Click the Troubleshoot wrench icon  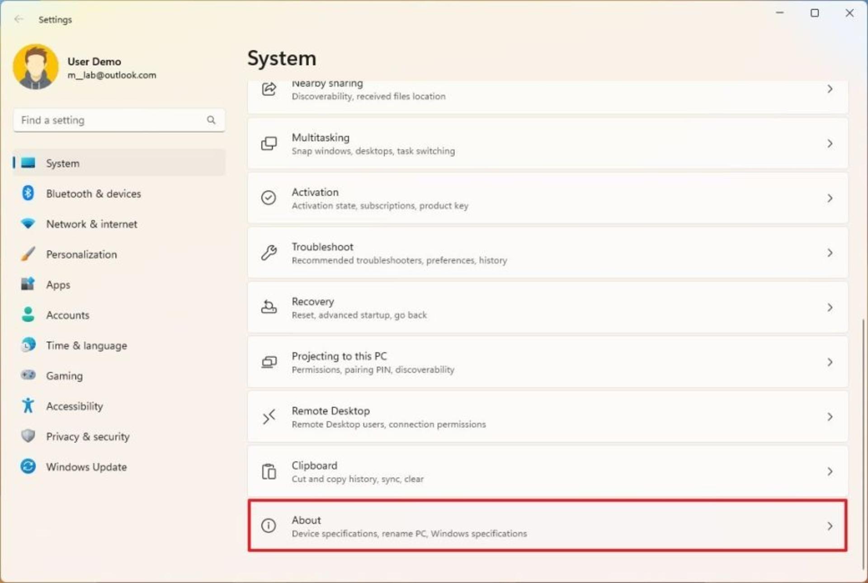click(x=269, y=252)
